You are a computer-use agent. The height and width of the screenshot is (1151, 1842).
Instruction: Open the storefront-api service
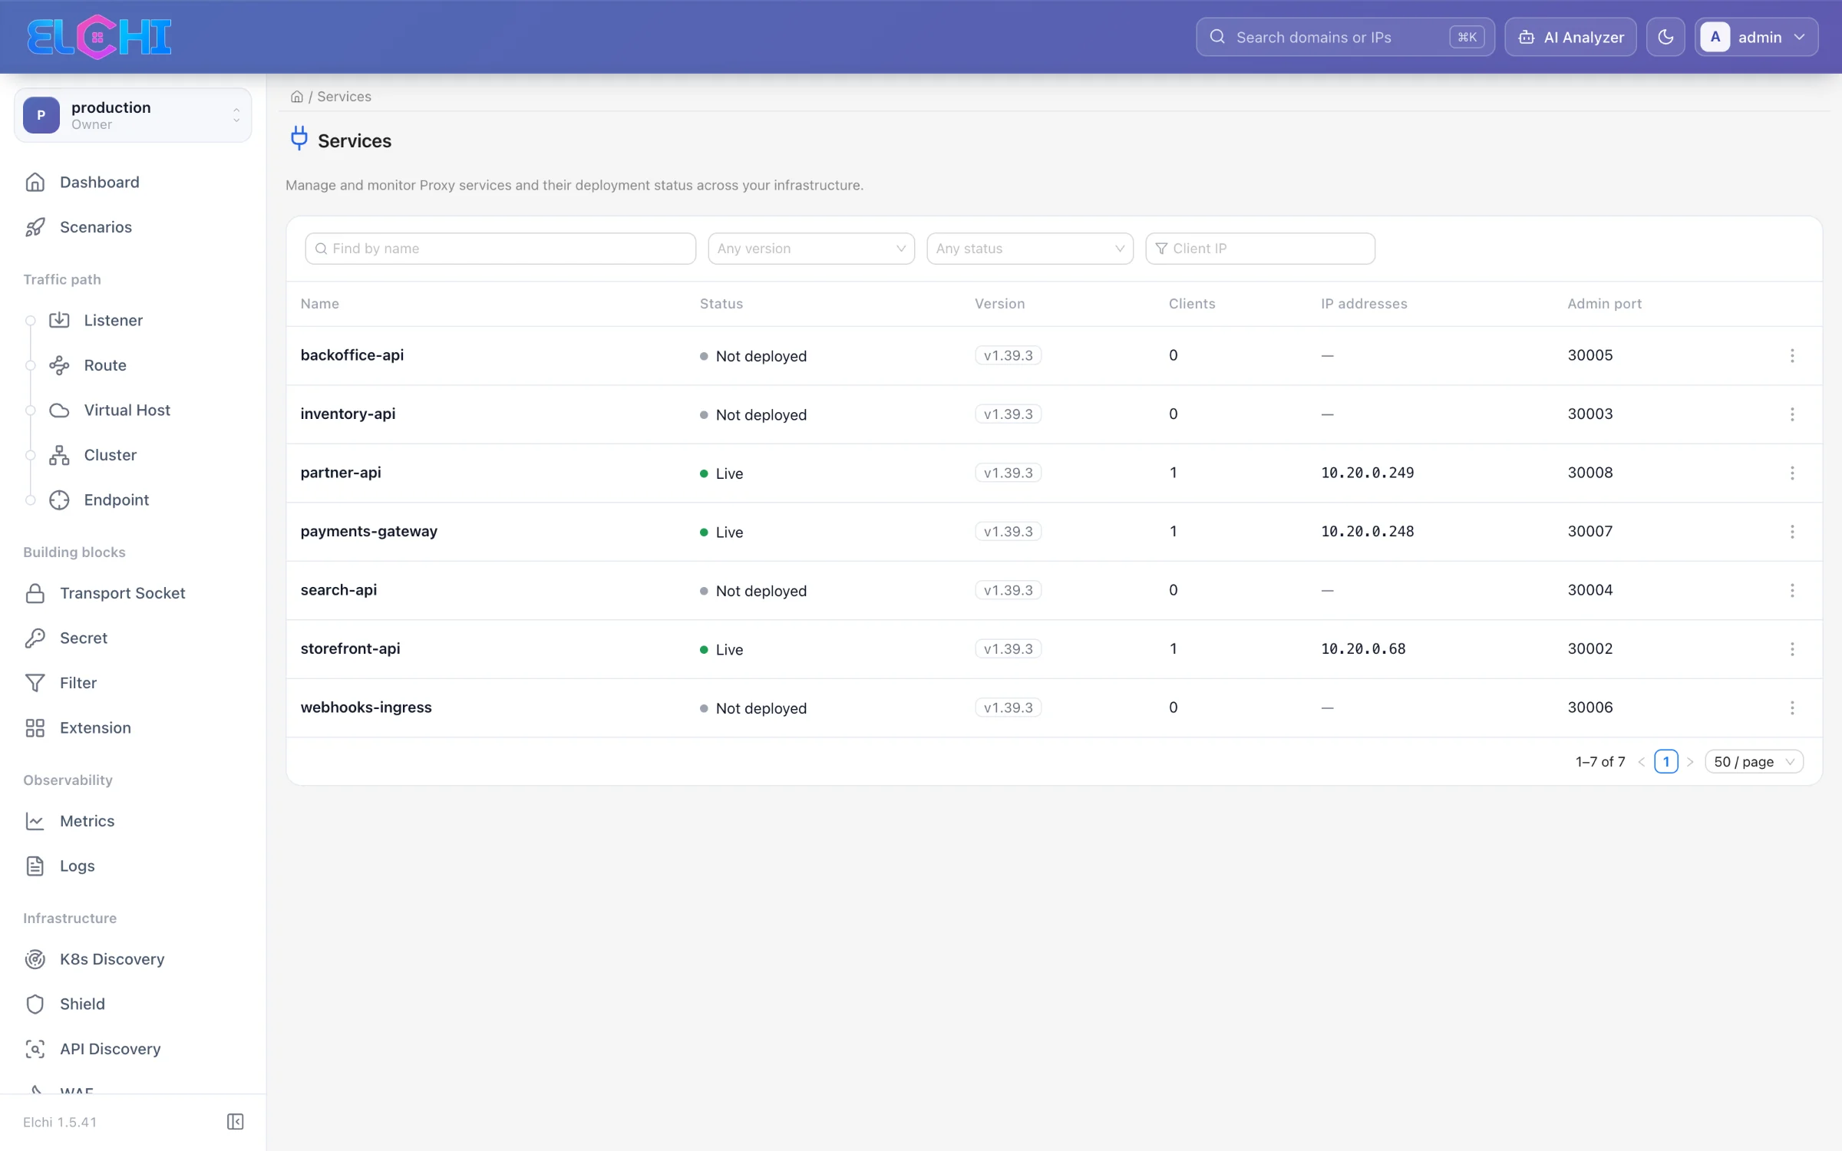(350, 649)
